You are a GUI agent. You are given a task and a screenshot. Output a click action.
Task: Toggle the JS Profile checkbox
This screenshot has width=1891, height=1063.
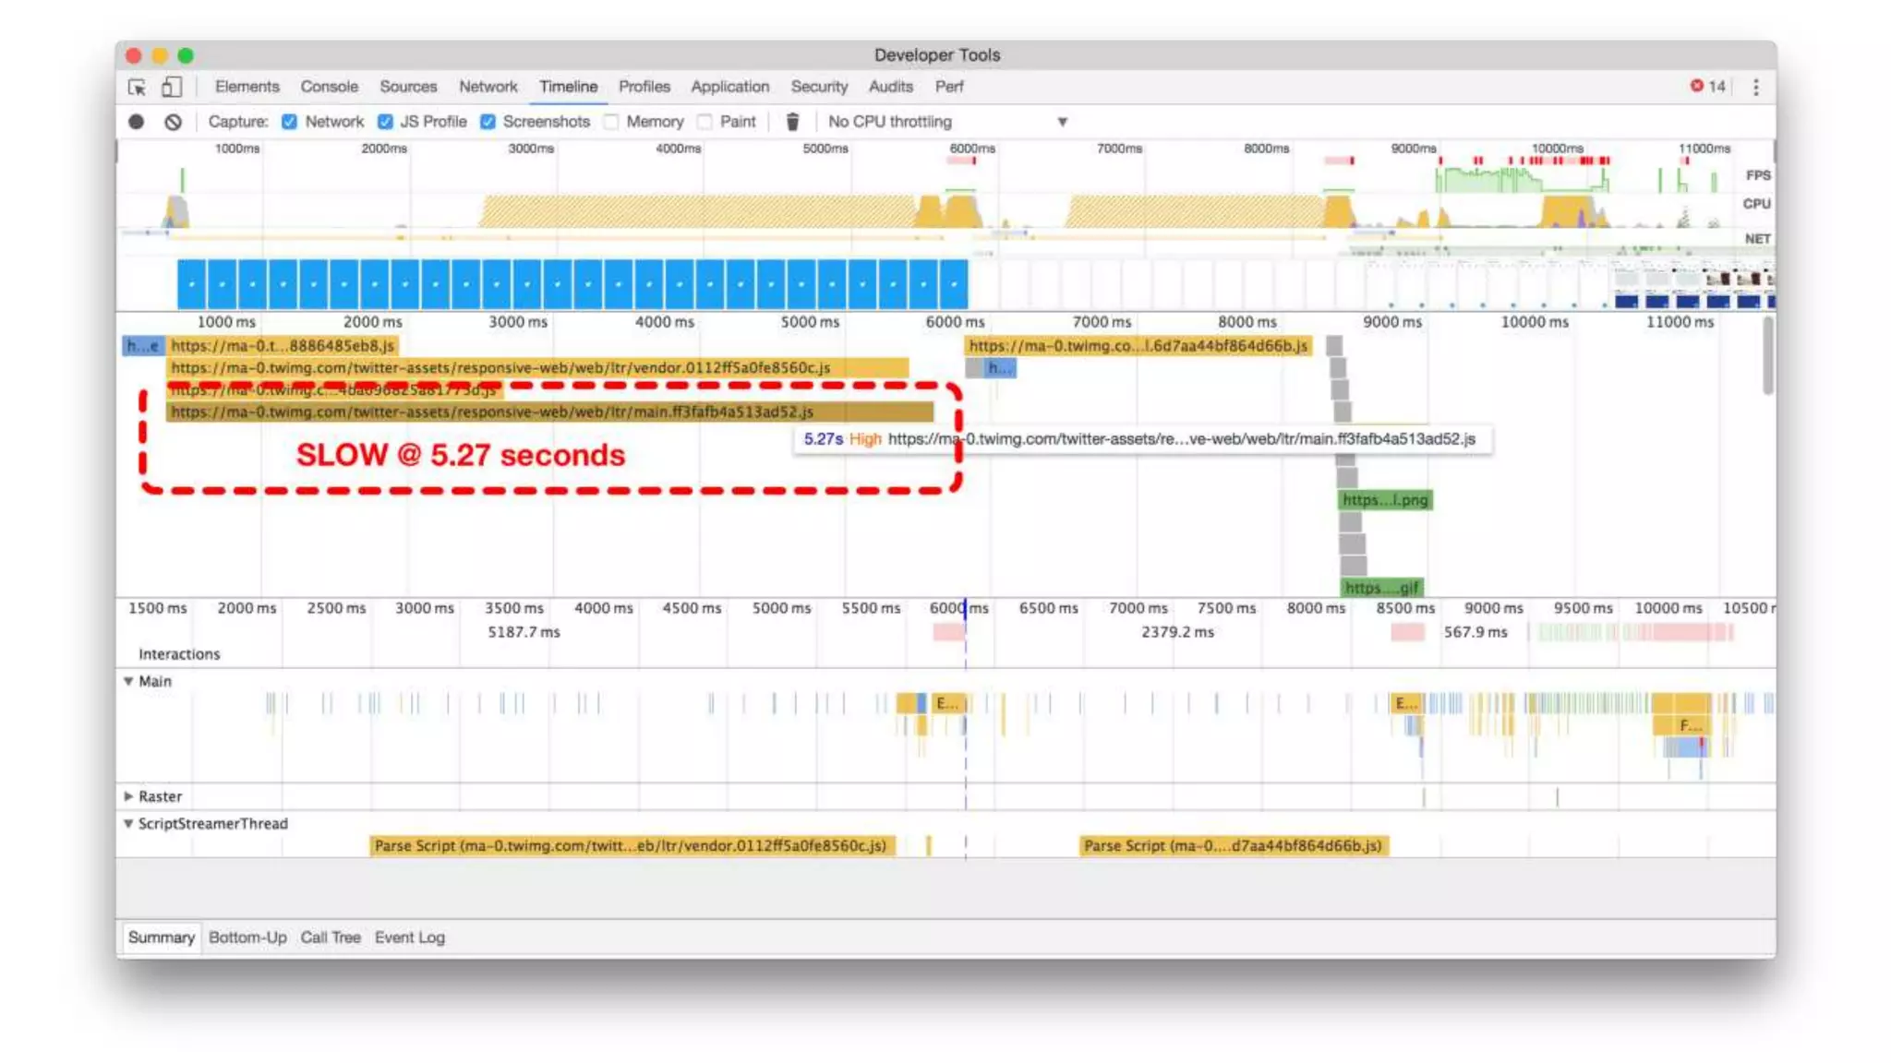[386, 122]
